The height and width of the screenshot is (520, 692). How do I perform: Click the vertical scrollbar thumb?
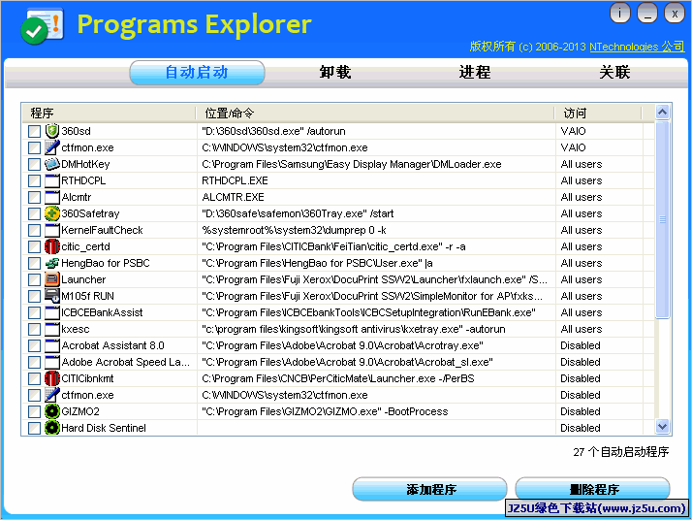point(662,219)
